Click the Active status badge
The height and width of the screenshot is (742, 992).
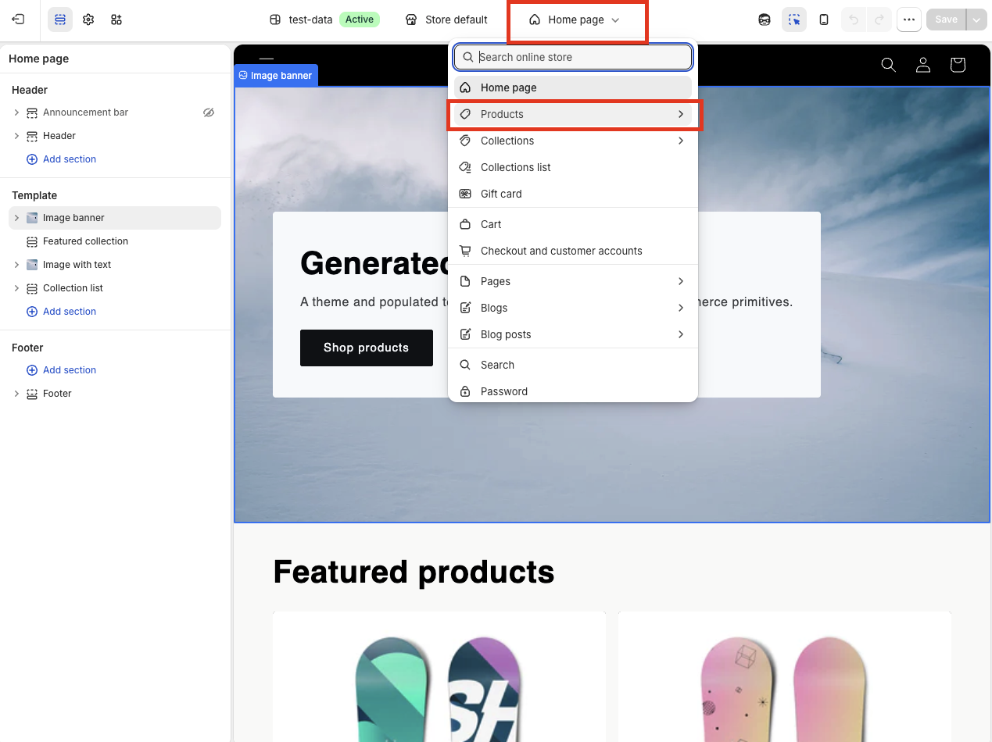point(360,20)
